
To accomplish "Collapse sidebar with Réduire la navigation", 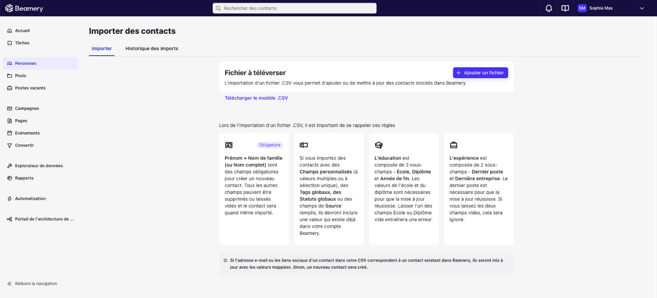I will [x=32, y=283].
